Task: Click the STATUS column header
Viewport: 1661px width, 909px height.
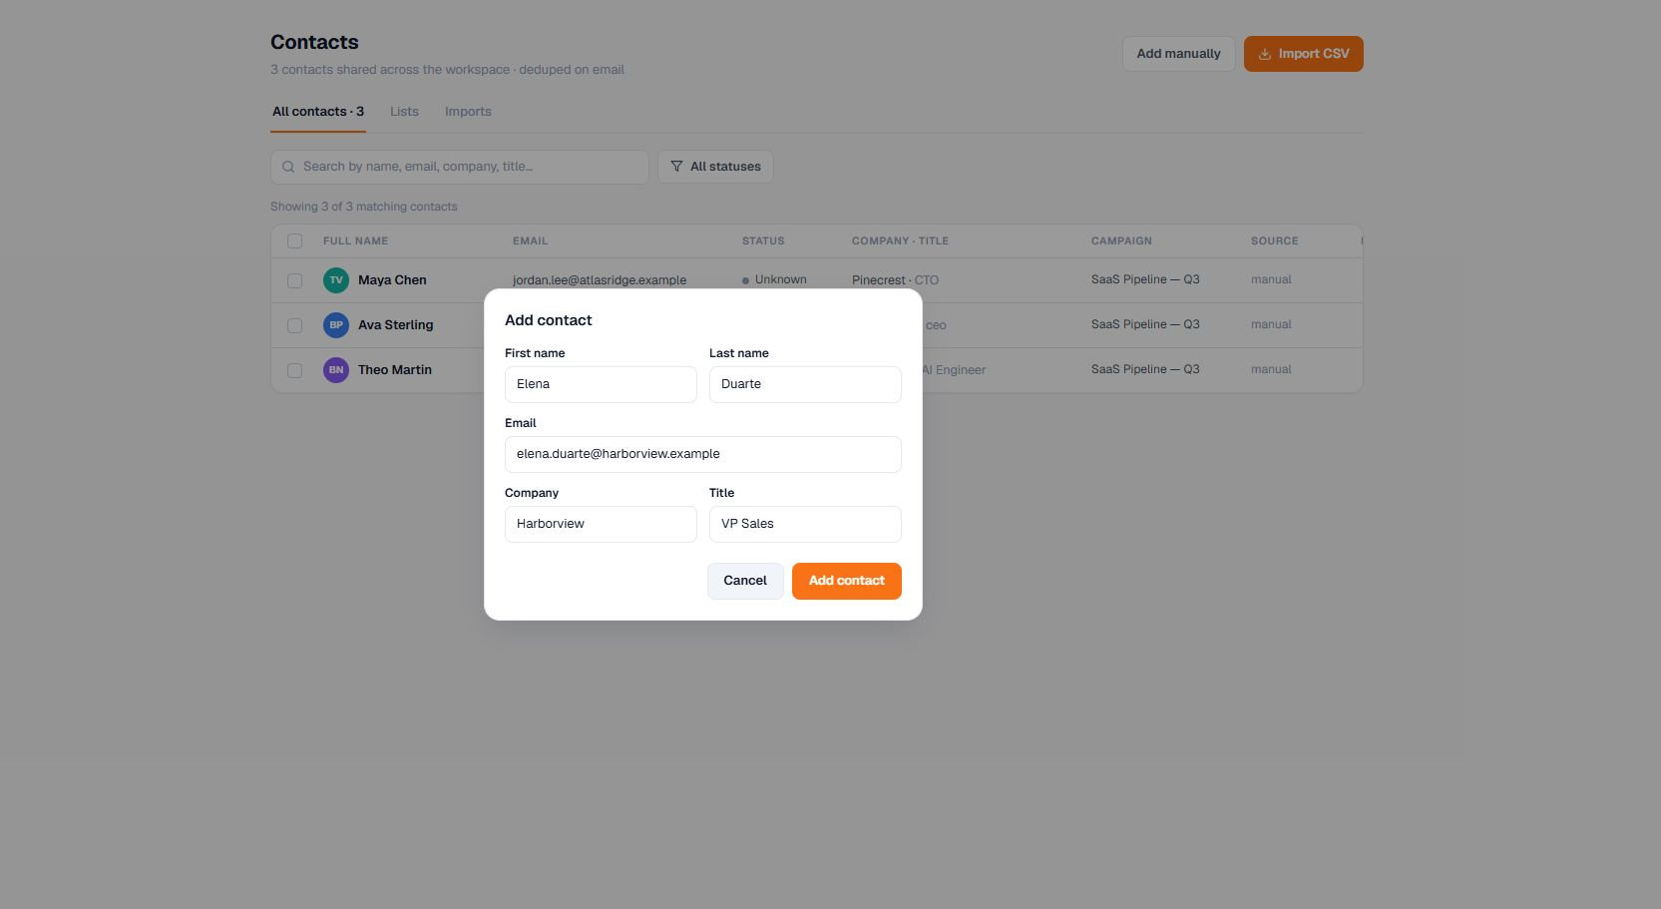Action: pyautogui.click(x=763, y=240)
